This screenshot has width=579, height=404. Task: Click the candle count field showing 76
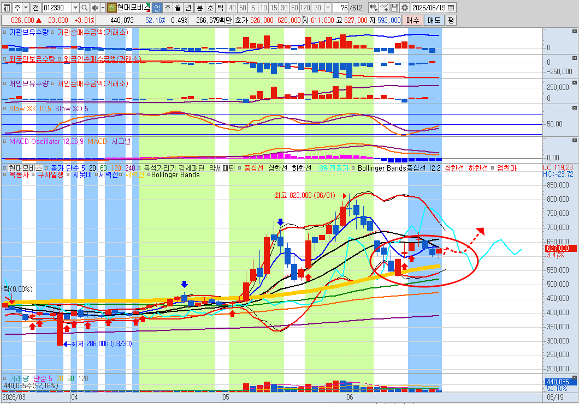point(341,8)
